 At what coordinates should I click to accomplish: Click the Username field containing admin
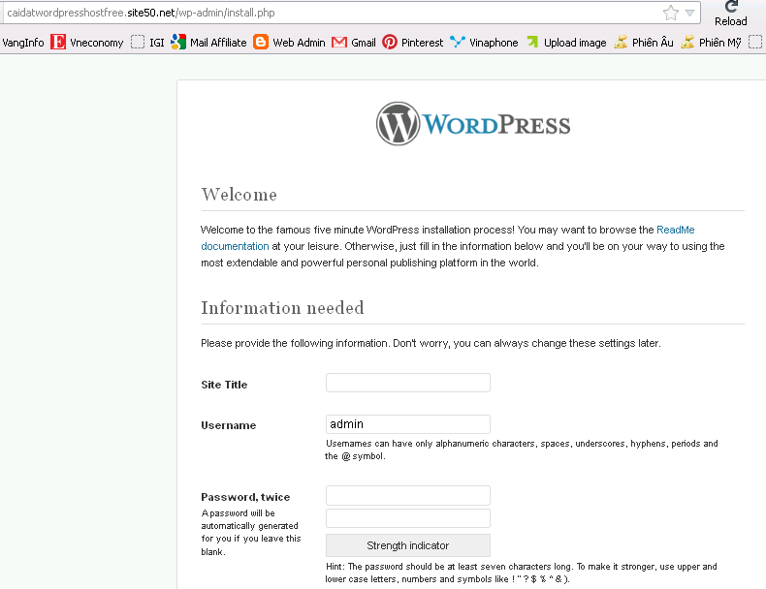click(408, 424)
